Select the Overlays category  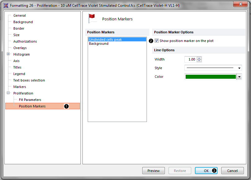pos(20,48)
